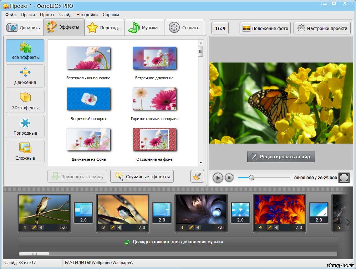Click the music track add bar
The height and width of the screenshot is (269, 356).
(178, 242)
